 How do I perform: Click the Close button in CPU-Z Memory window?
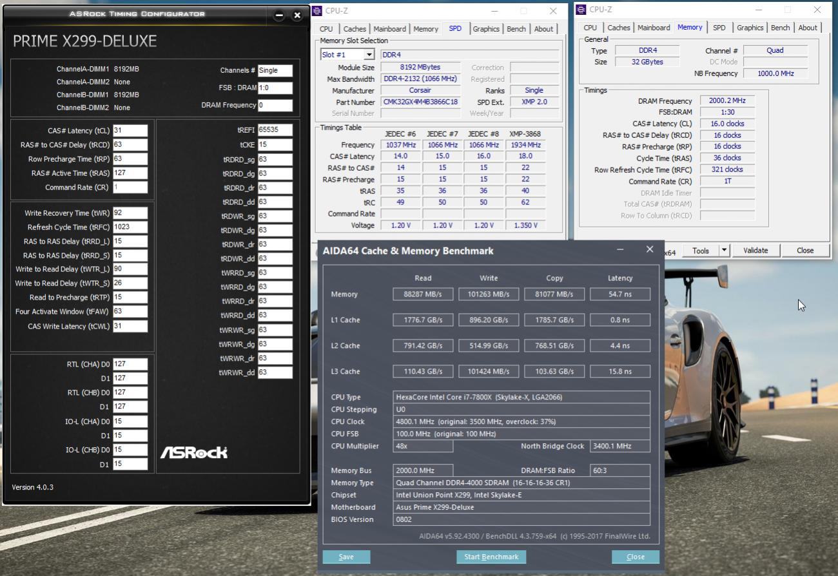click(x=805, y=251)
